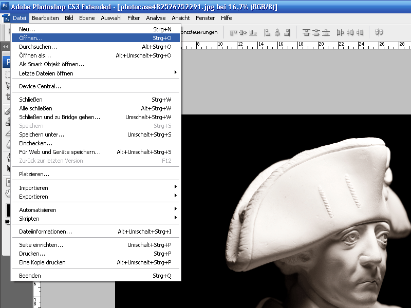
Task: Choose Durchsuchen... menu entry
Action: pos(96,47)
